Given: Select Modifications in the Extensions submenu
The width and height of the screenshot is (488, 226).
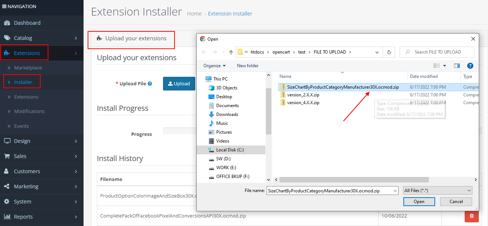Looking at the screenshot, I should [29, 112].
